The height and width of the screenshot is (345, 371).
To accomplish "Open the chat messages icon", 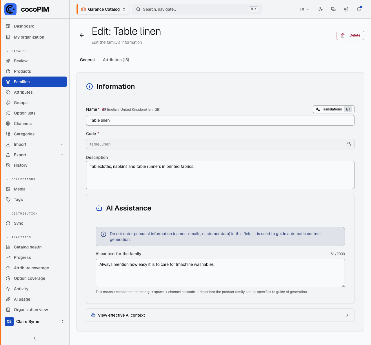I will pos(333,9).
